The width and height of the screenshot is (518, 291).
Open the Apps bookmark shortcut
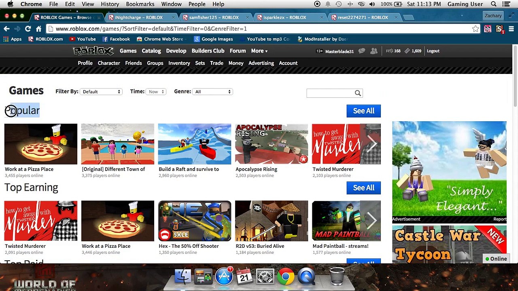coord(13,39)
